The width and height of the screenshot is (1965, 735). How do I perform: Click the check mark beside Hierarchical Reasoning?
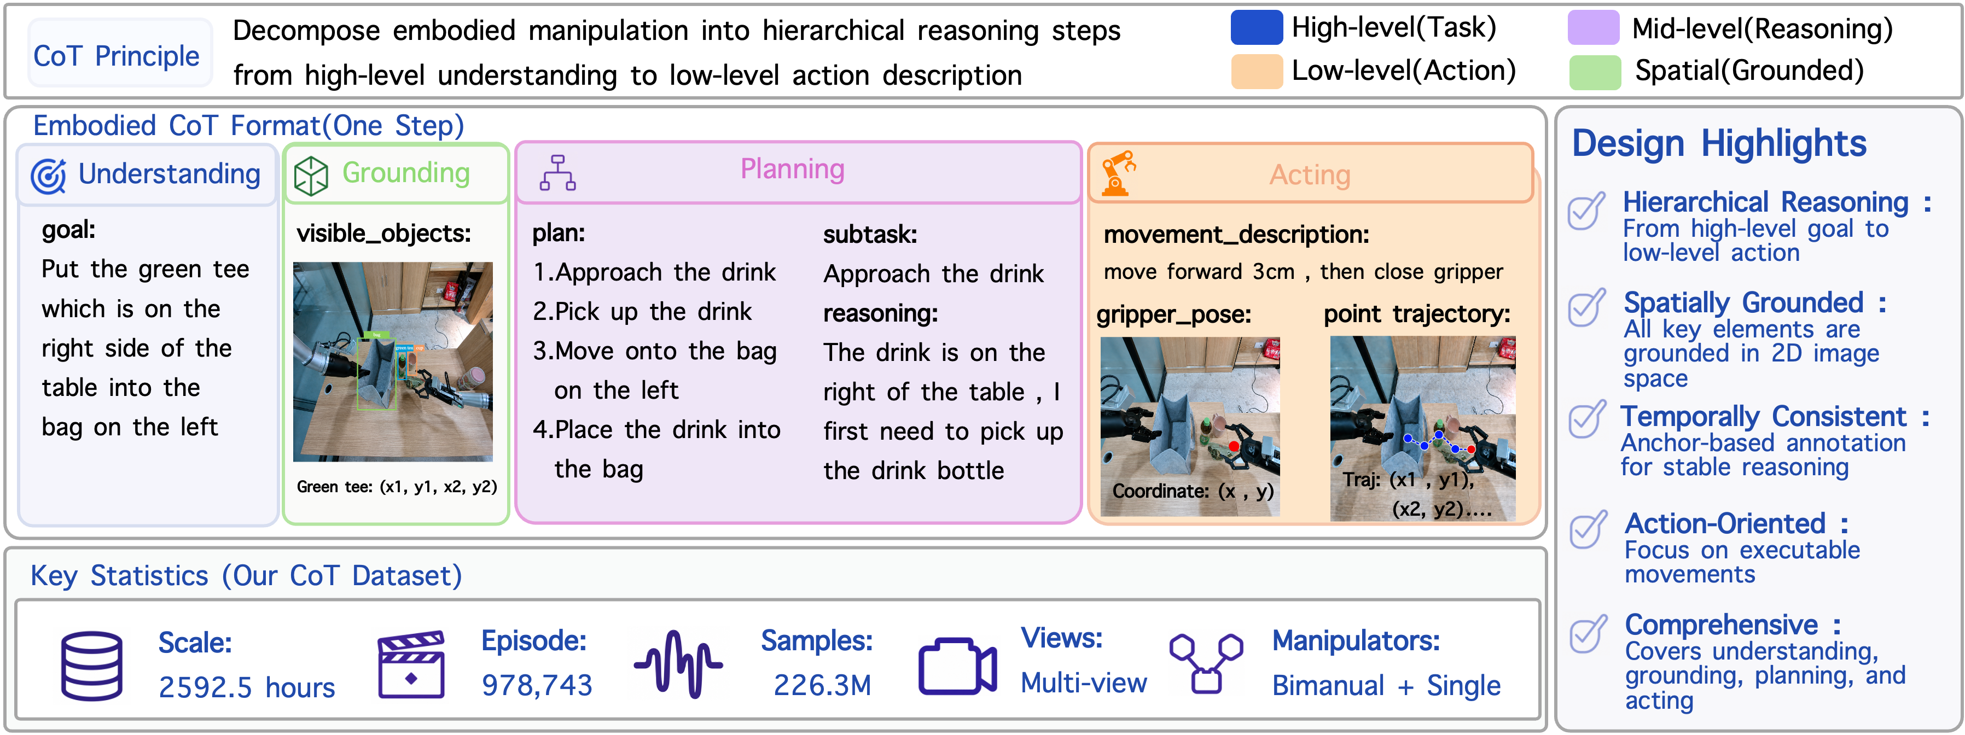tap(1586, 211)
